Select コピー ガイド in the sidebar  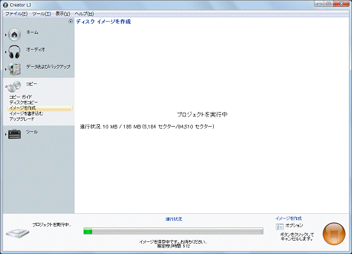coord(20,97)
